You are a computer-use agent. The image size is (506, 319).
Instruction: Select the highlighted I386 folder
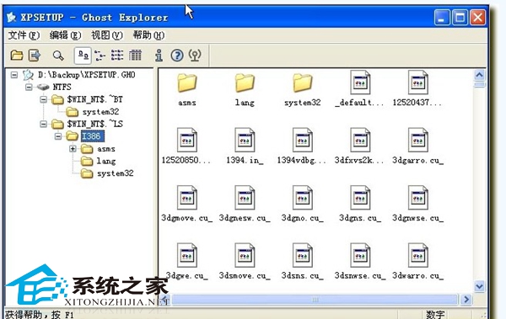[x=92, y=136]
